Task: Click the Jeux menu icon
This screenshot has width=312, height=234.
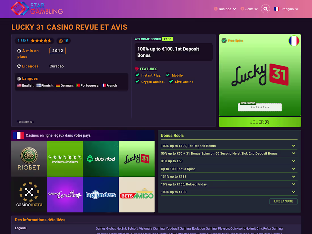Action: (x=242, y=9)
